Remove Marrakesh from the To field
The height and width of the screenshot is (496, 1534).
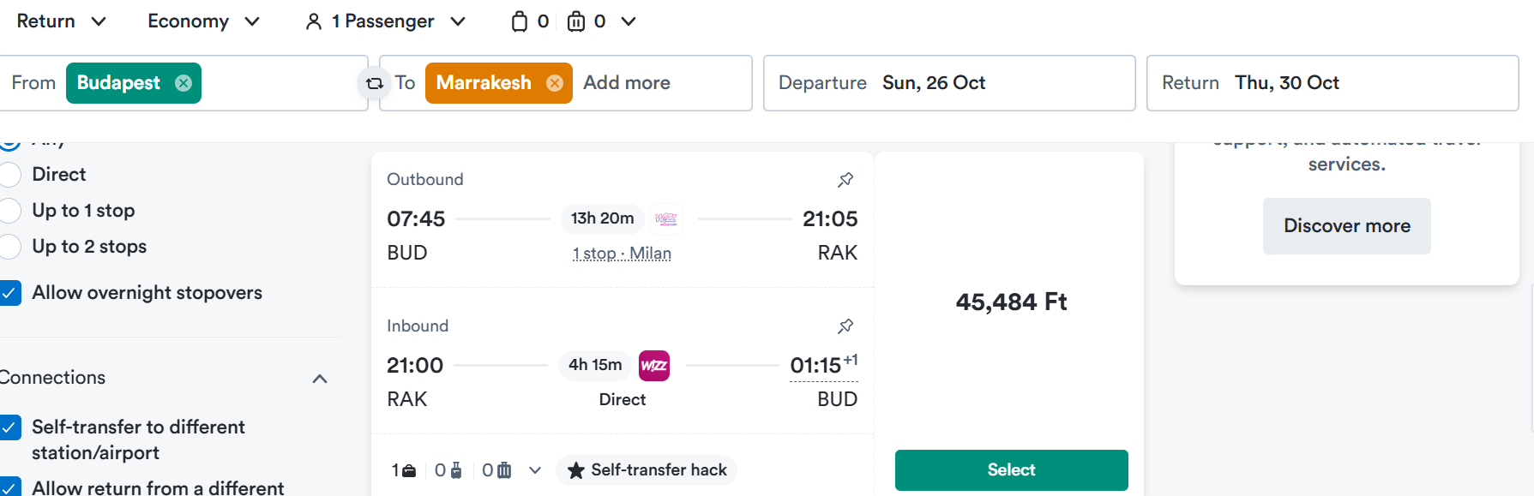[x=555, y=83]
